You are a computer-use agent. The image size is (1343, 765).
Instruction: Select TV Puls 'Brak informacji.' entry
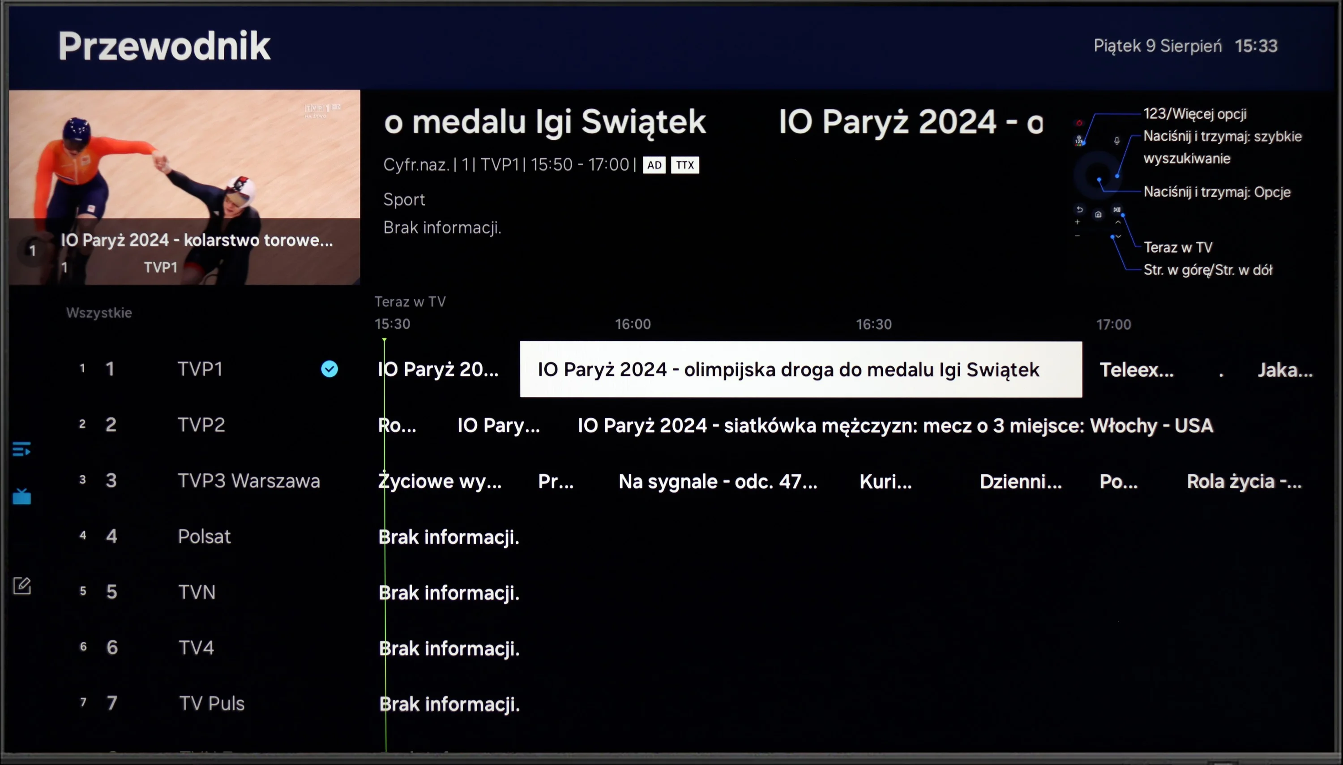449,704
